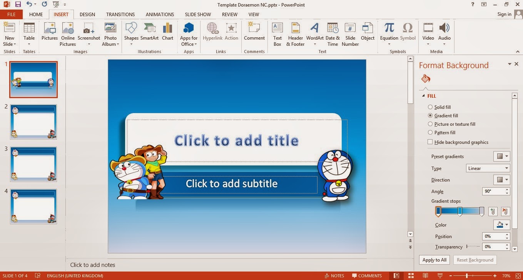Select slide 3 thumbnail
This screenshot has height=280, width=523.
33,164
